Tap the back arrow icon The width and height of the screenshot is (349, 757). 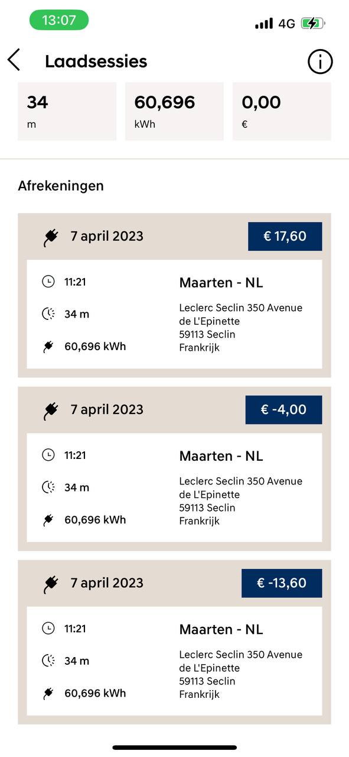[14, 60]
